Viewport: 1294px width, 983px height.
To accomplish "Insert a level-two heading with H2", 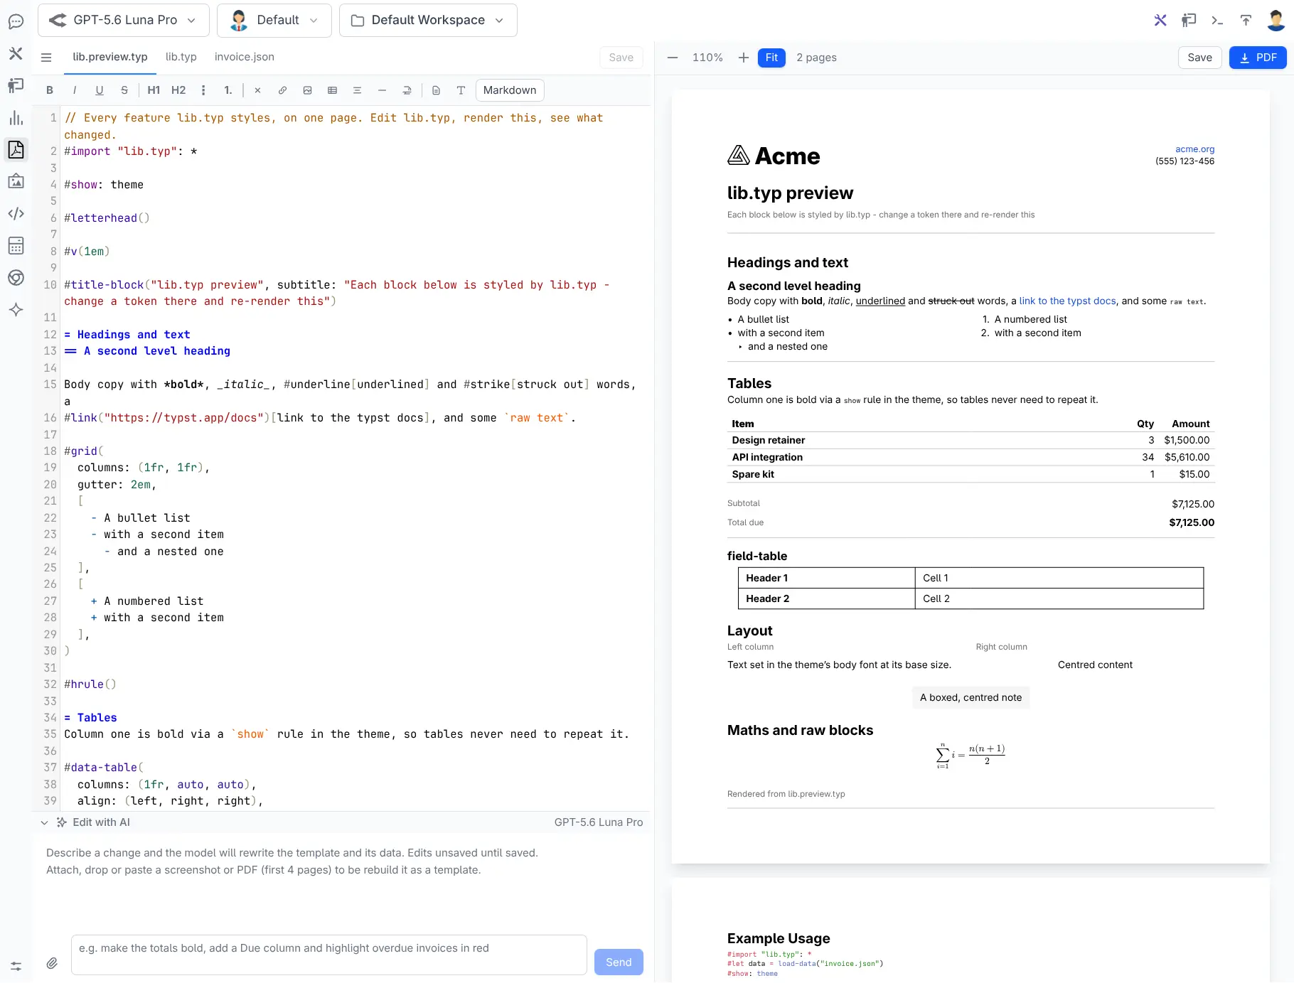I will (178, 90).
